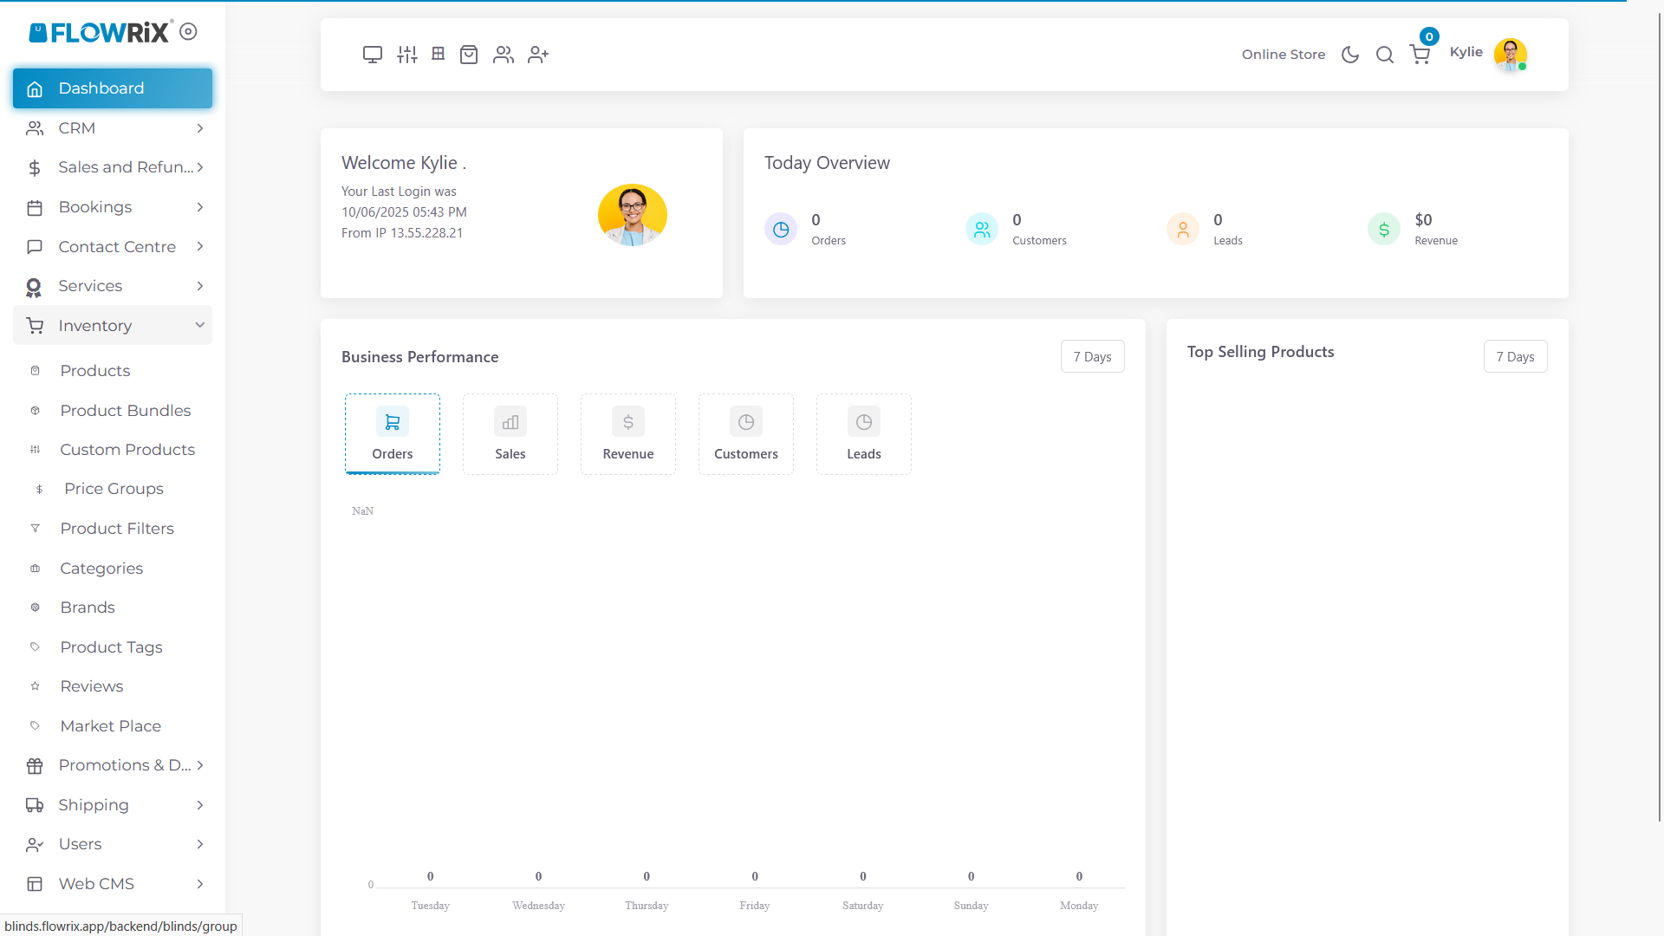
Task: Open the 7 Days dropdown in Business Performance
Action: 1092,357
